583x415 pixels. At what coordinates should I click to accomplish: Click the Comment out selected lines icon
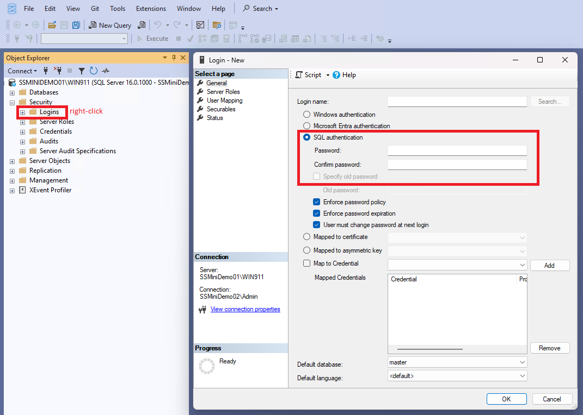[x=323, y=38]
